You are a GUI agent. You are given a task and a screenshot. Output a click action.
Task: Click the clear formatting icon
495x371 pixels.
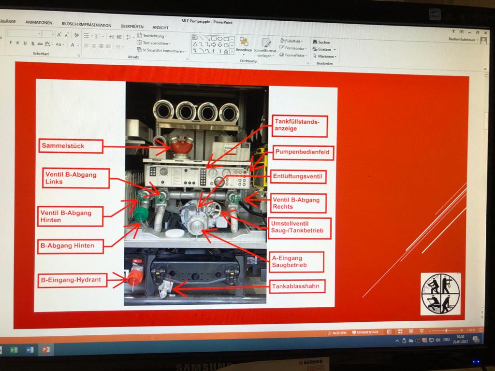(x=76, y=35)
